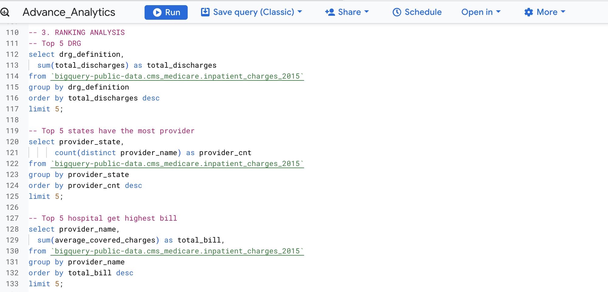
Task: Open the Open in menu
Action: [477, 12]
